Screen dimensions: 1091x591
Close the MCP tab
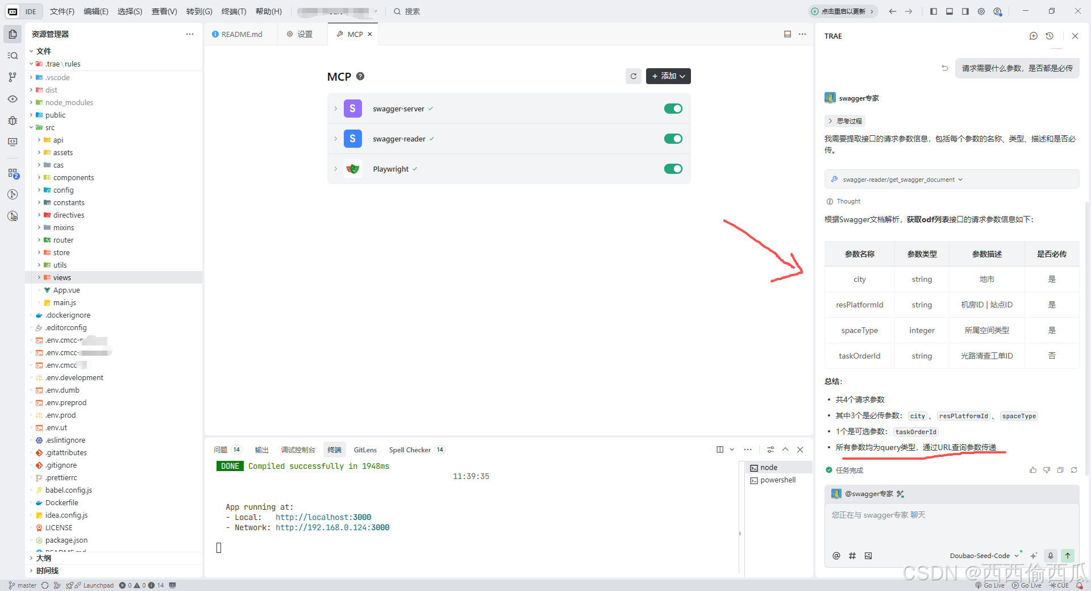tap(370, 34)
